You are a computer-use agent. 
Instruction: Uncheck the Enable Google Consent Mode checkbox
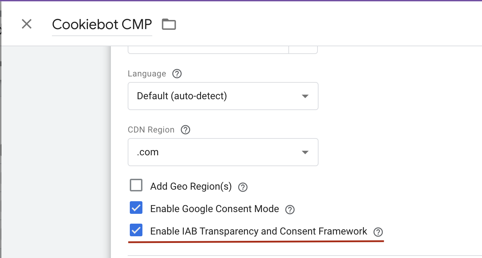pos(136,208)
